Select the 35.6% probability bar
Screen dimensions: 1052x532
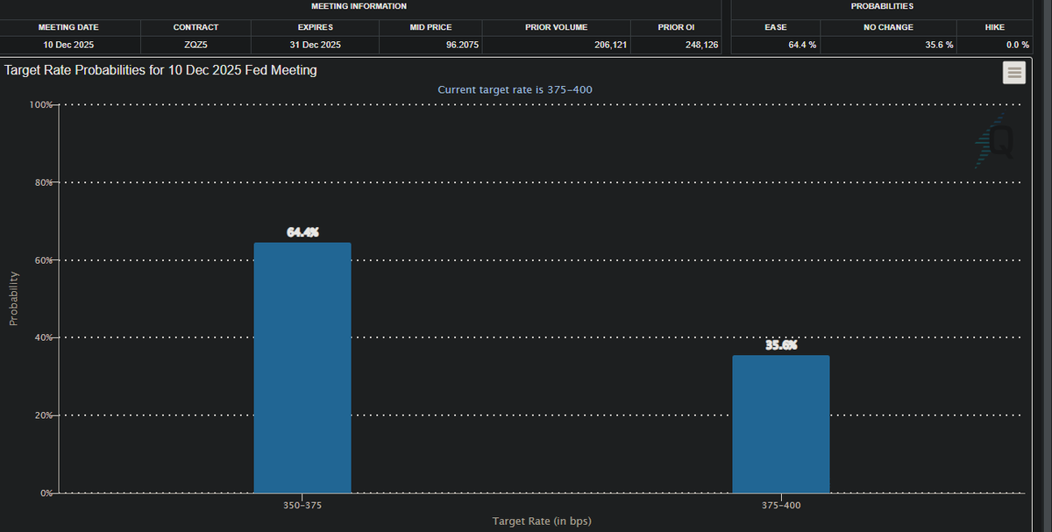click(780, 423)
